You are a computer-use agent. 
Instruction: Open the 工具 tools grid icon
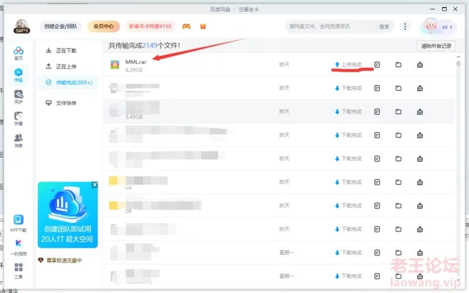[18, 267]
